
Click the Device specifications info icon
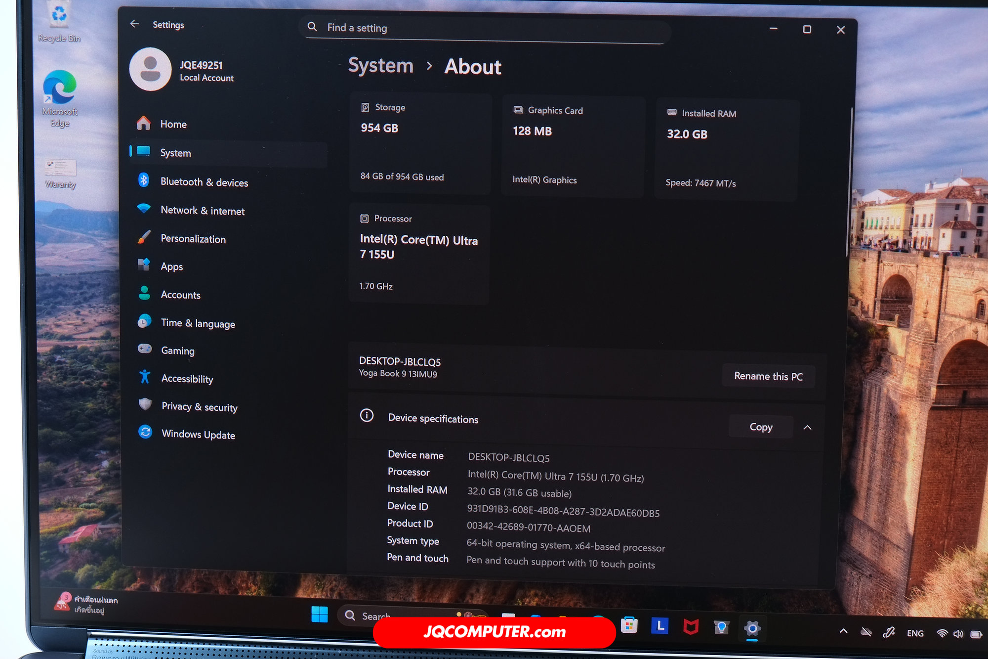click(x=367, y=415)
